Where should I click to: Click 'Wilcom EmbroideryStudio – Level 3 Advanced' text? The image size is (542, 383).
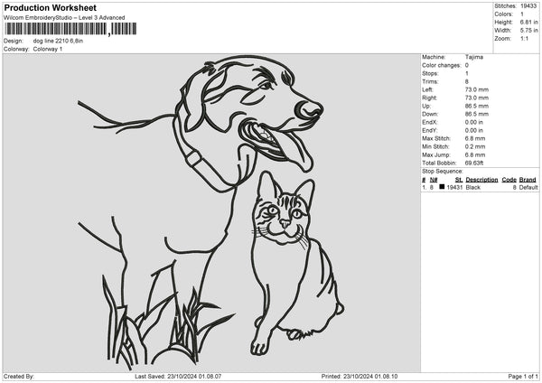64,18
